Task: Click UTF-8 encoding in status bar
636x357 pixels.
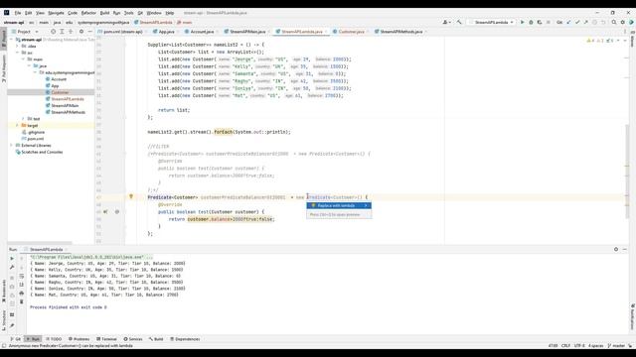Action: tap(579, 346)
